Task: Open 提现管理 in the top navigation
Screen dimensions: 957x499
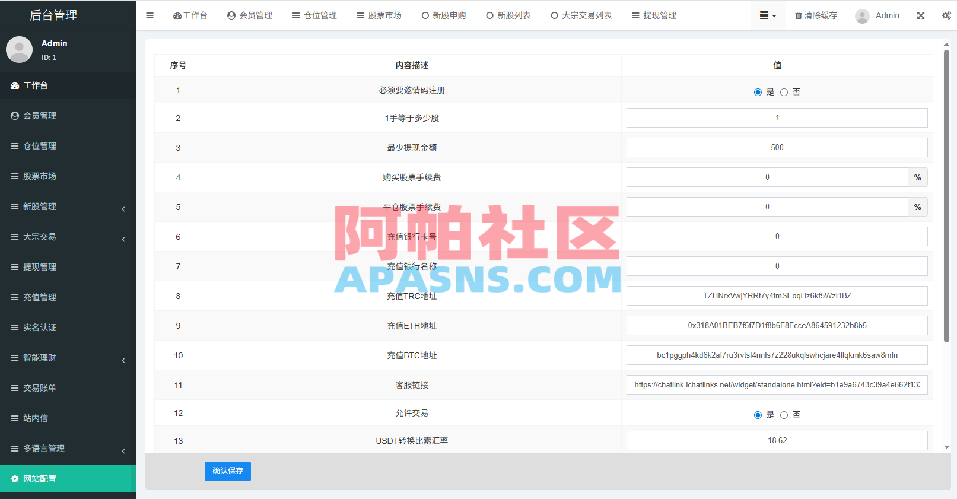Action: (x=654, y=15)
